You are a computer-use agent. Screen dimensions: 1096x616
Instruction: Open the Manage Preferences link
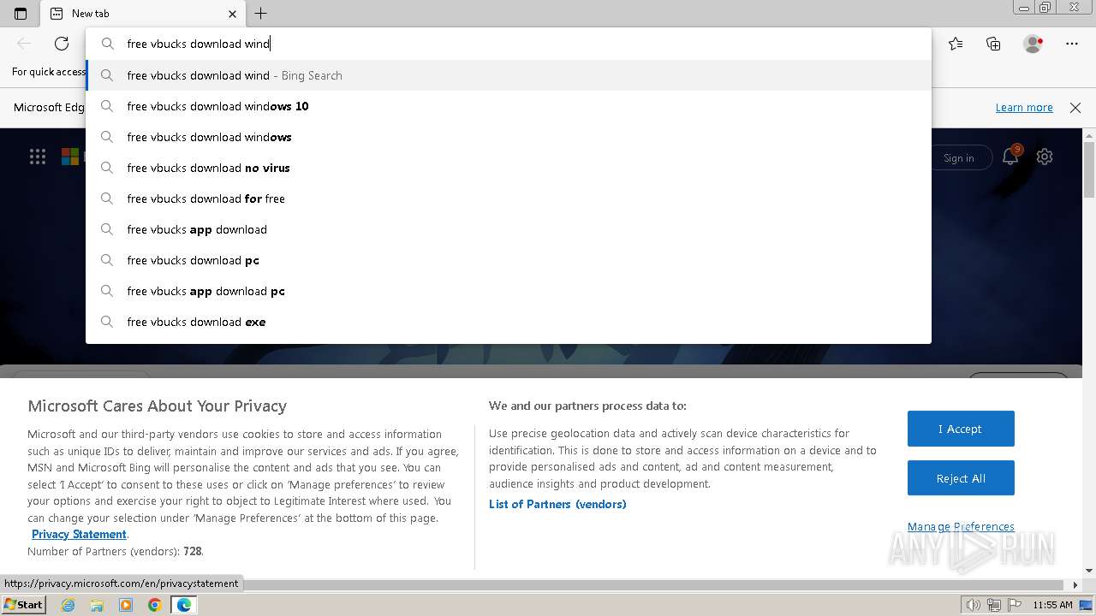tap(961, 526)
